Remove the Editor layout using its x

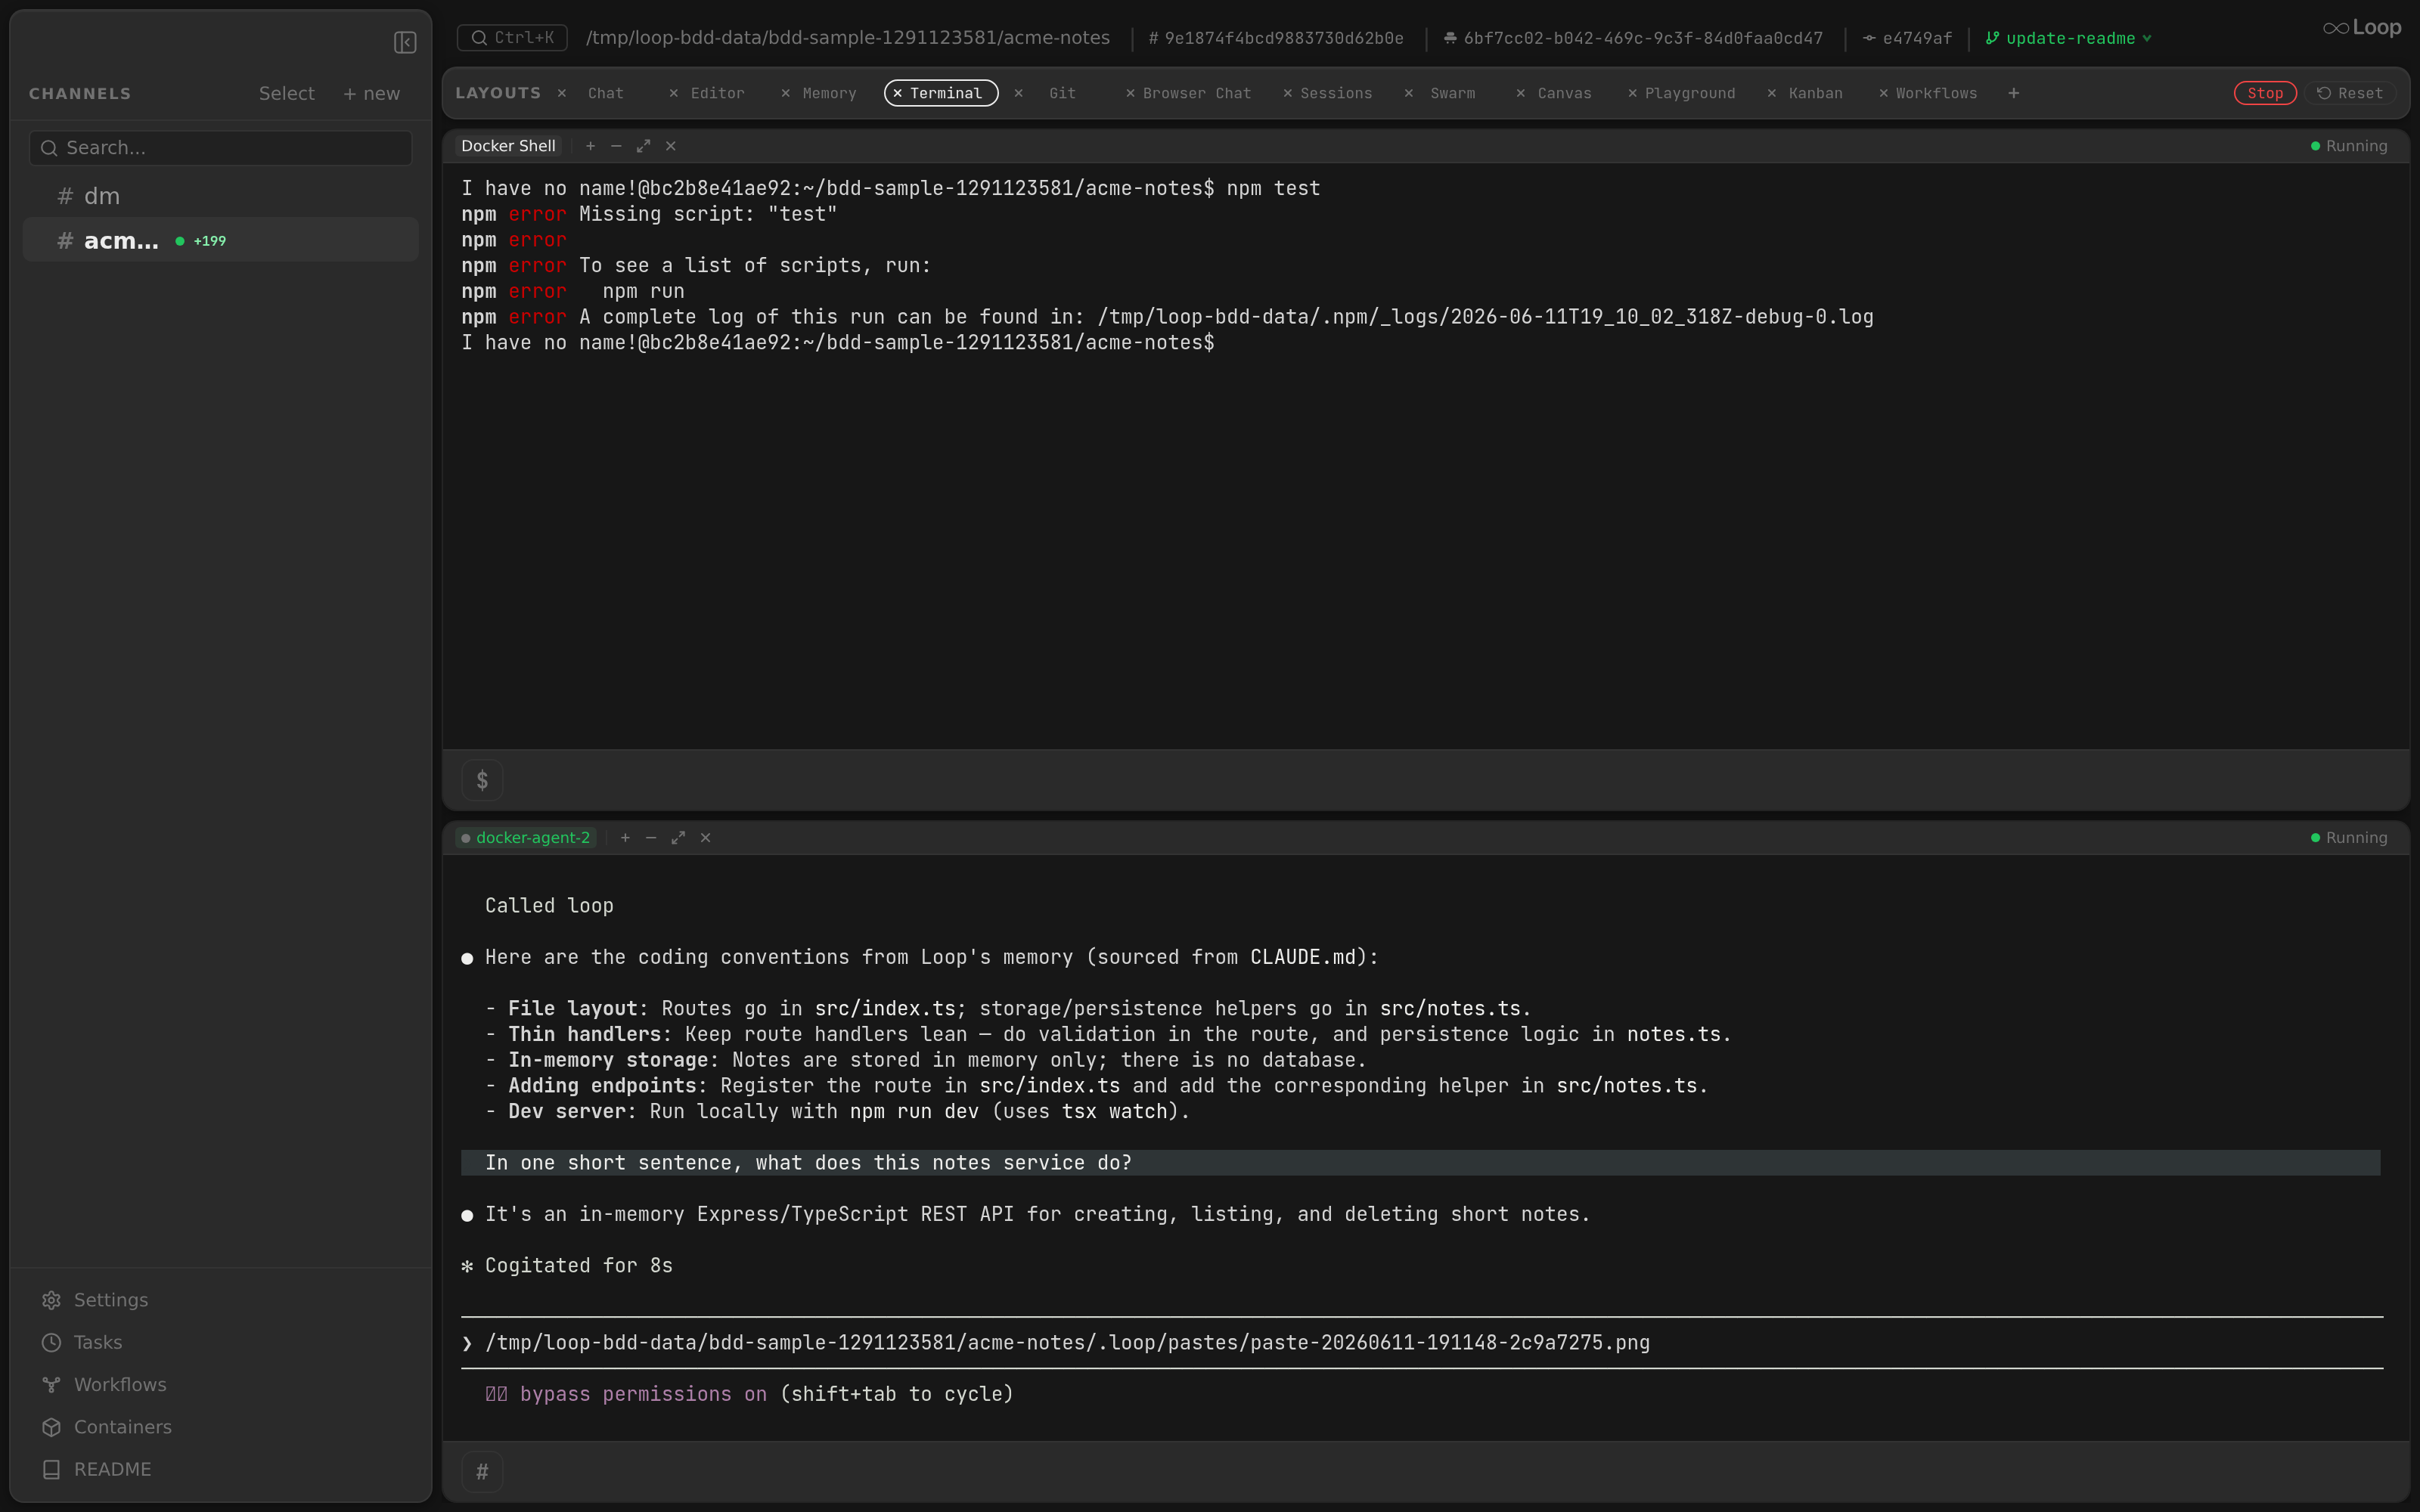pyautogui.click(x=674, y=93)
